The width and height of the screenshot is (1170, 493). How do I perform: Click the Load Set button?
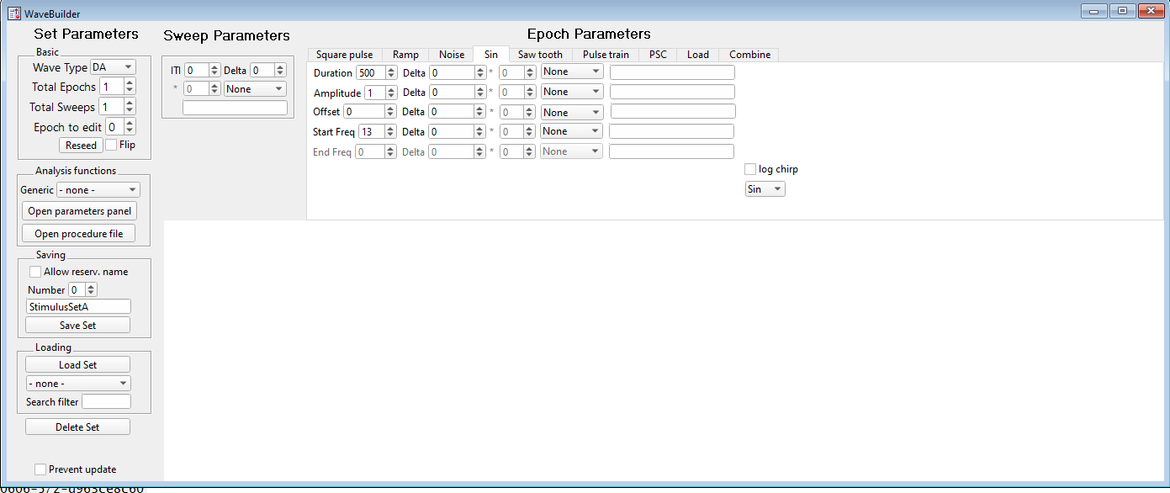[77, 363]
